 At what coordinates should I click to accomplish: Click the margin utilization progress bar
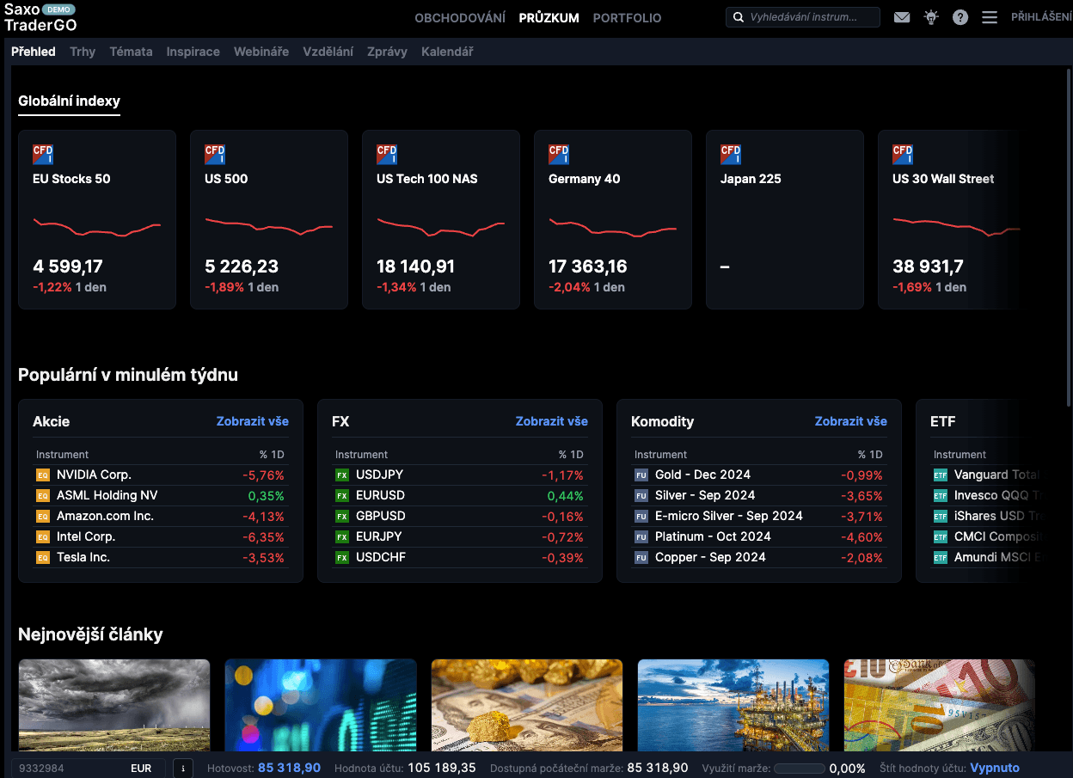[x=799, y=768]
